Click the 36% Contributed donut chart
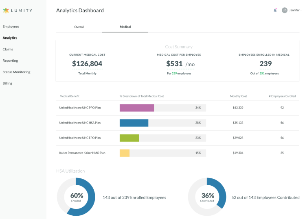 pyautogui.click(x=207, y=197)
